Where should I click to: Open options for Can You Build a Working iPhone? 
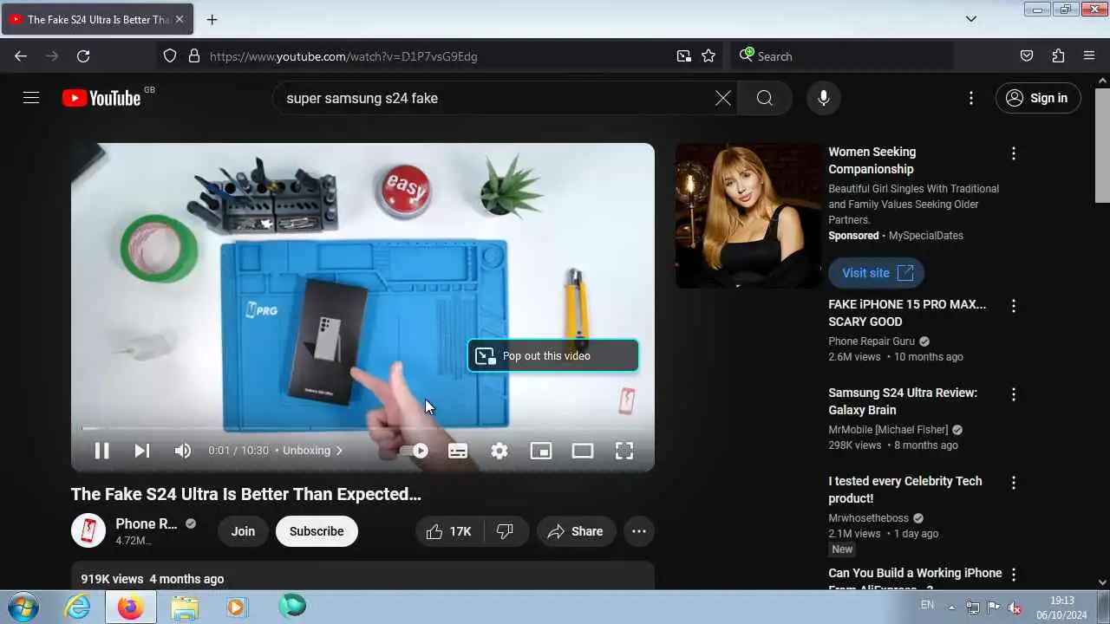(x=1013, y=575)
